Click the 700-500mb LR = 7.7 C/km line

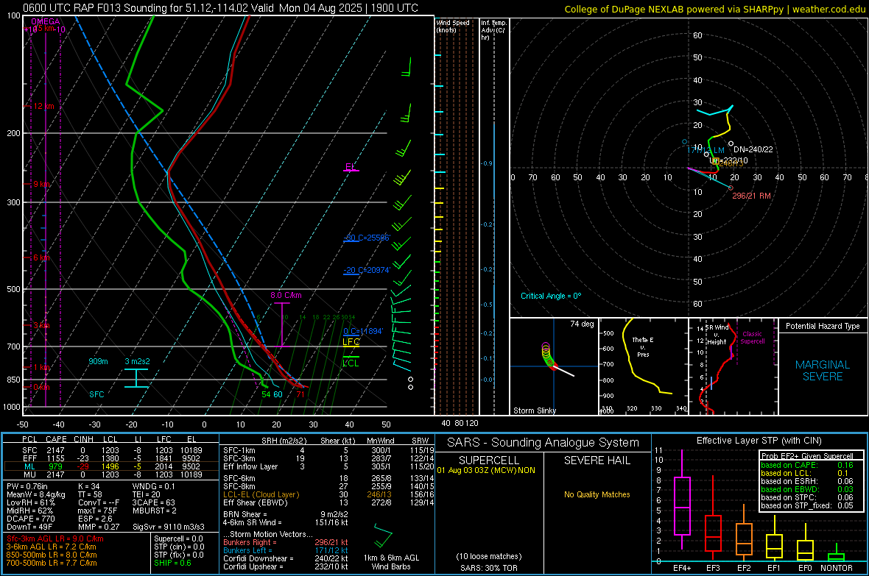52,563
